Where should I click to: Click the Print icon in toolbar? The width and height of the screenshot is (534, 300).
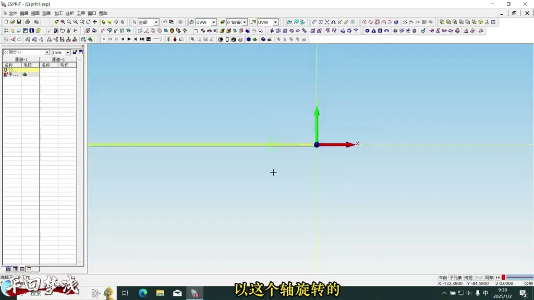[28, 22]
